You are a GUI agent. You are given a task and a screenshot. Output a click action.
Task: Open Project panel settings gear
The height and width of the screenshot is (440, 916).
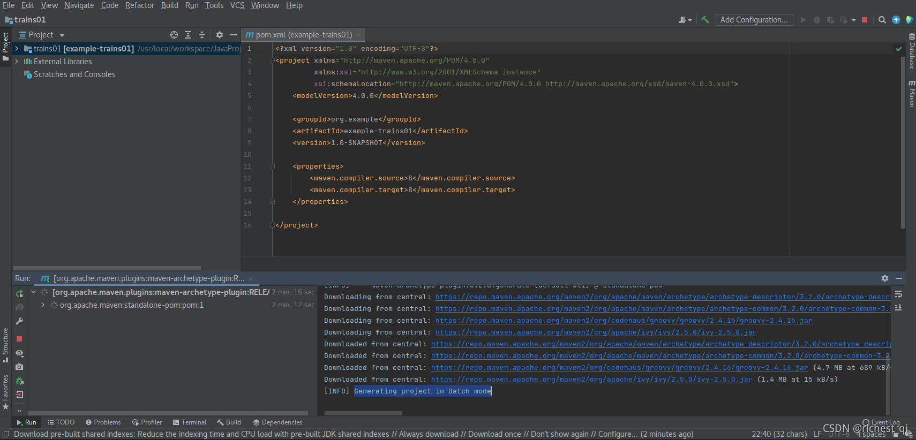[x=220, y=35]
